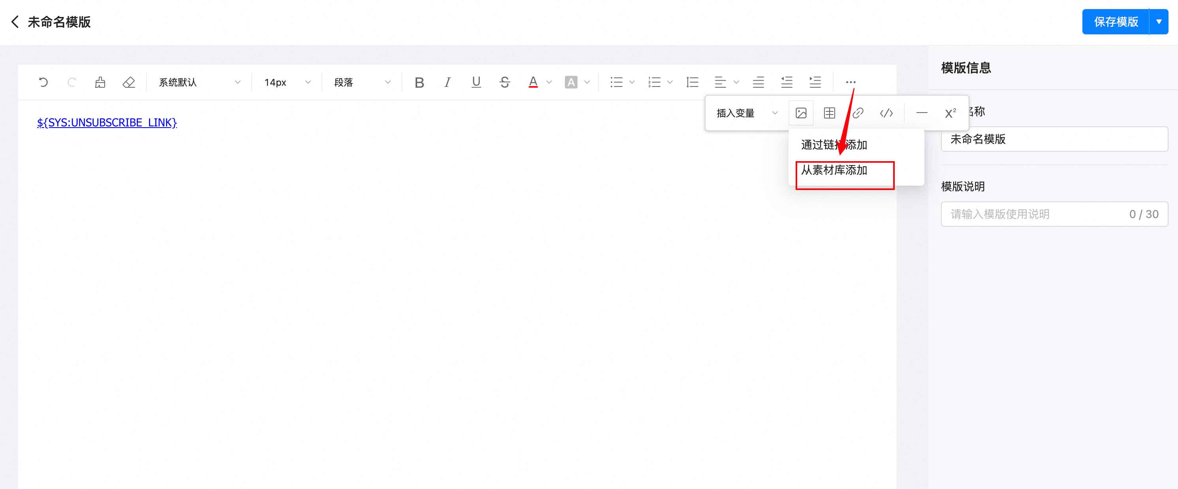
Task: Click the insert link chain icon
Action: 858,113
